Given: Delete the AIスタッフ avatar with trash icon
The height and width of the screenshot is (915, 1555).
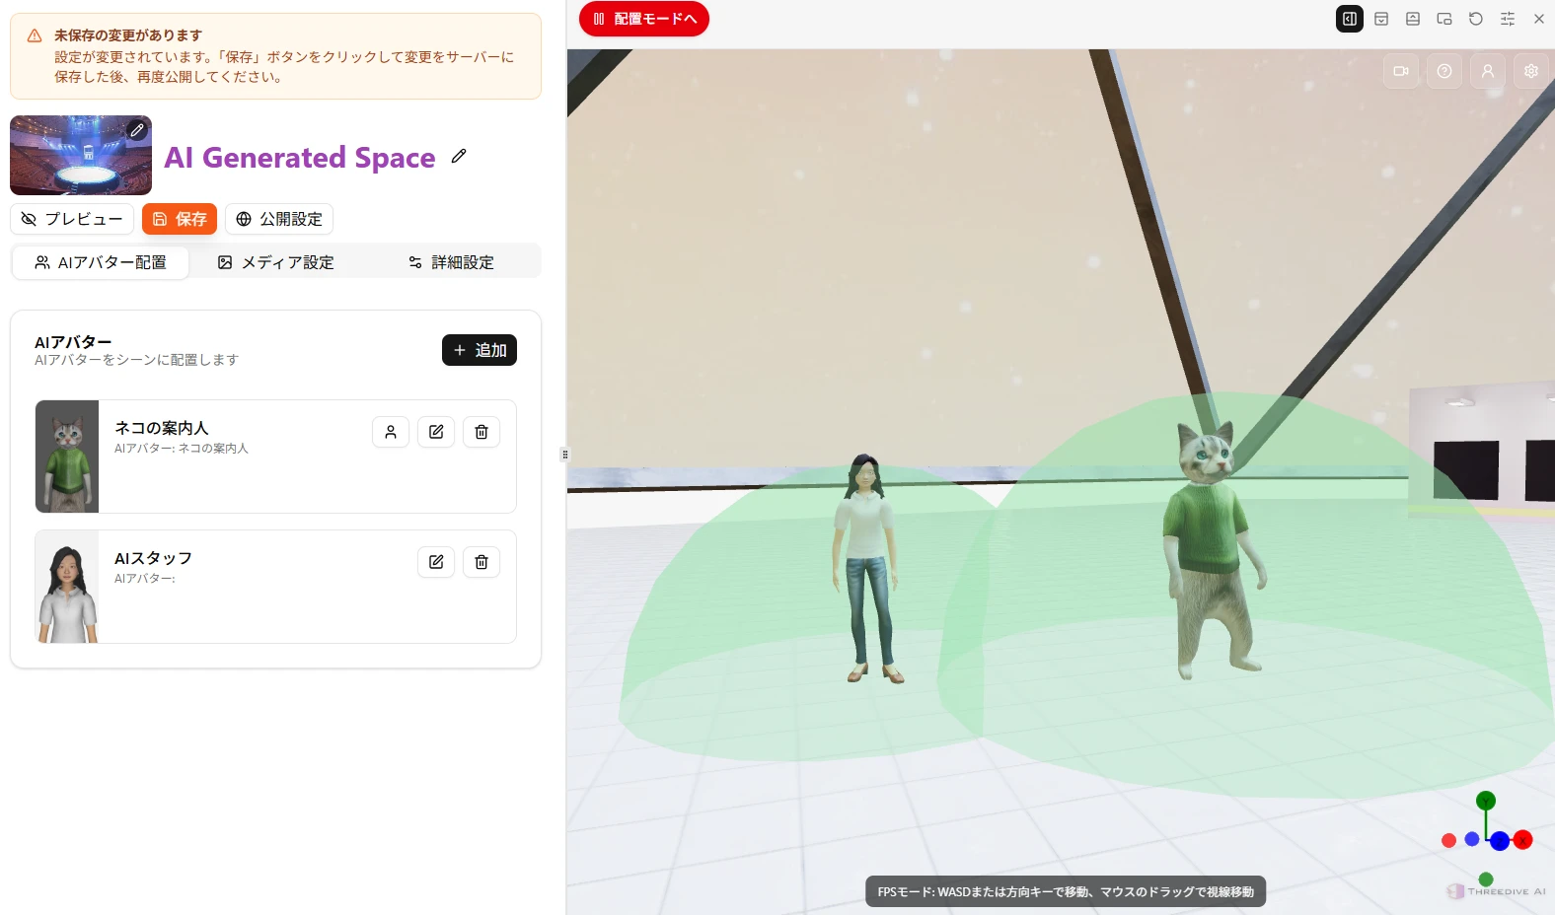Looking at the screenshot, I should tap(481, 562).
